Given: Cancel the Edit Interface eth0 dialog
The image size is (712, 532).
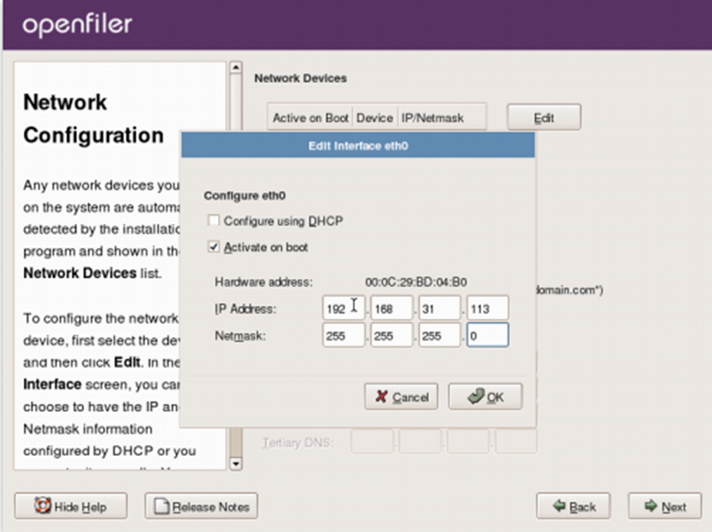Looking at the screenshot, I should [x=401, y=397].
